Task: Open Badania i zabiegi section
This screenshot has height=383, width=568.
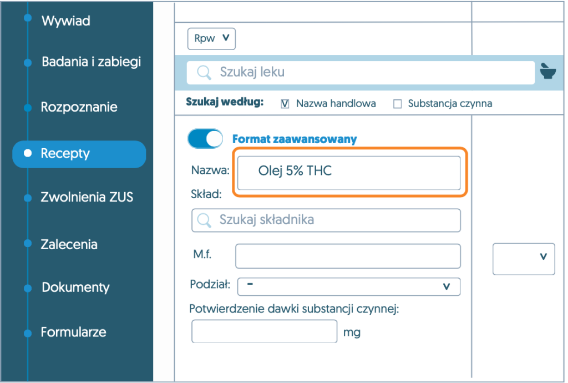Action: (91, 62)
